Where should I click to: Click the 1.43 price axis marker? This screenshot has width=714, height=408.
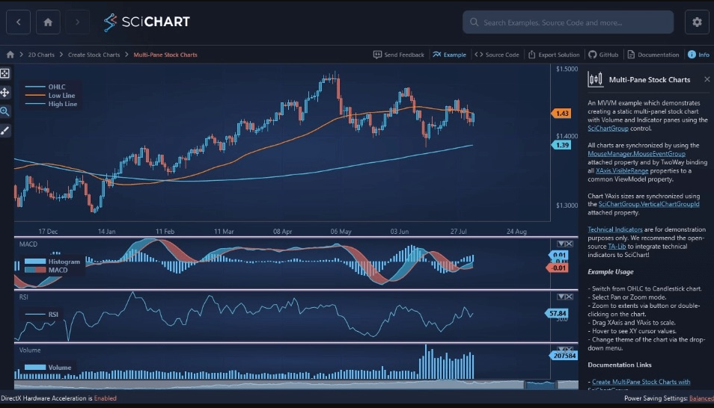pyautogui.click(x=561, y=114)
